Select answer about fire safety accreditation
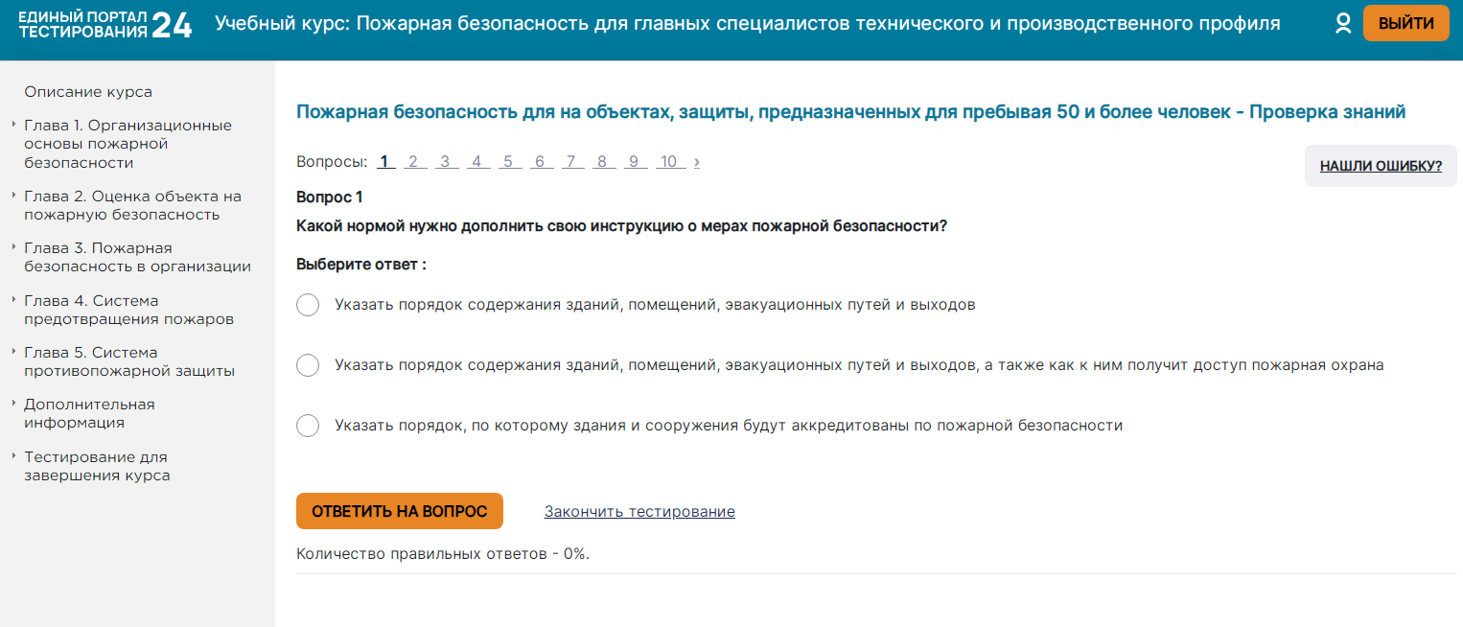This screenshot has width=1463, height=627. click(308, 426)
